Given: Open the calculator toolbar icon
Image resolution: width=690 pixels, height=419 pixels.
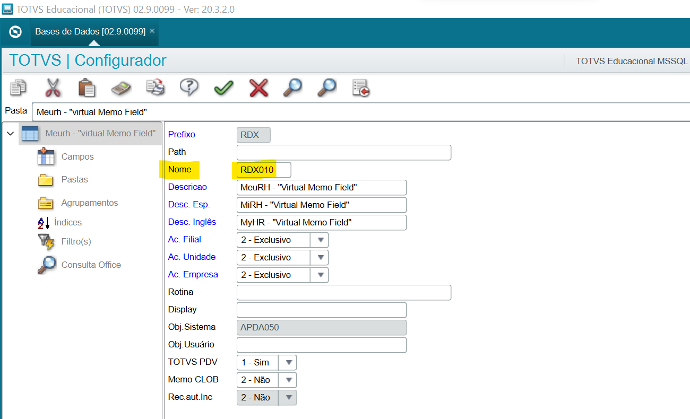Looking at the screenshot, I should tap(121, 88).
